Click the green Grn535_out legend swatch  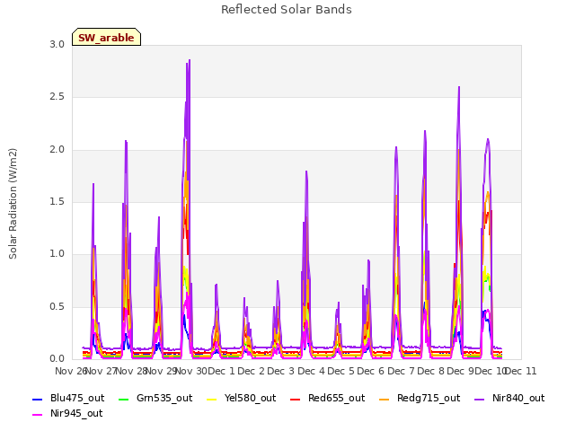[124, 399]
